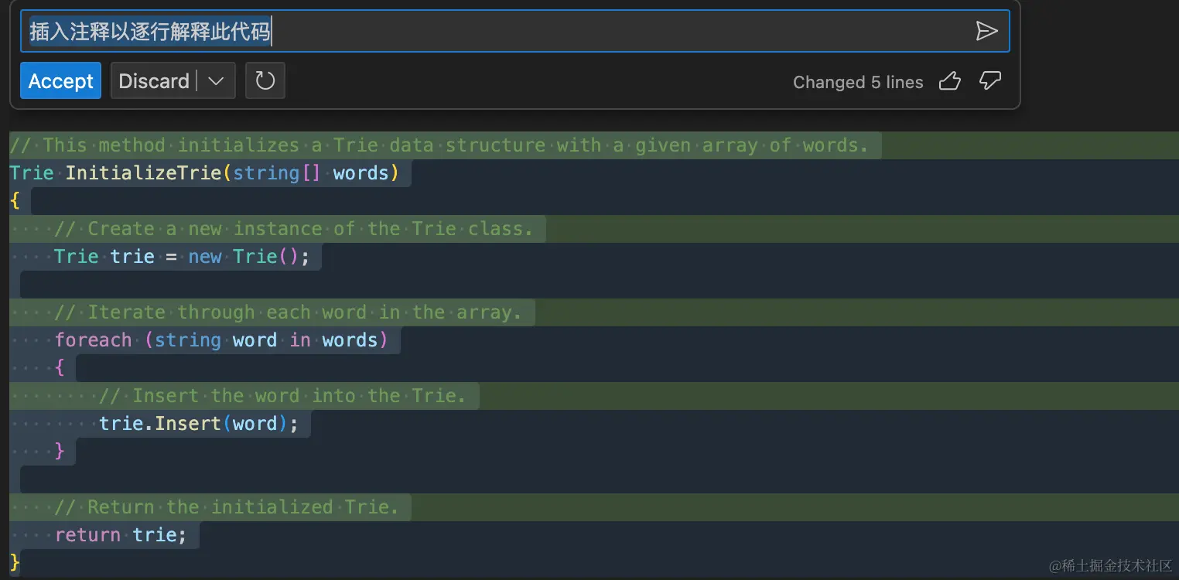Give thumbs down feedback
Image resolution: width=1179 pixels, height=580 pixels.
[990, 81]
